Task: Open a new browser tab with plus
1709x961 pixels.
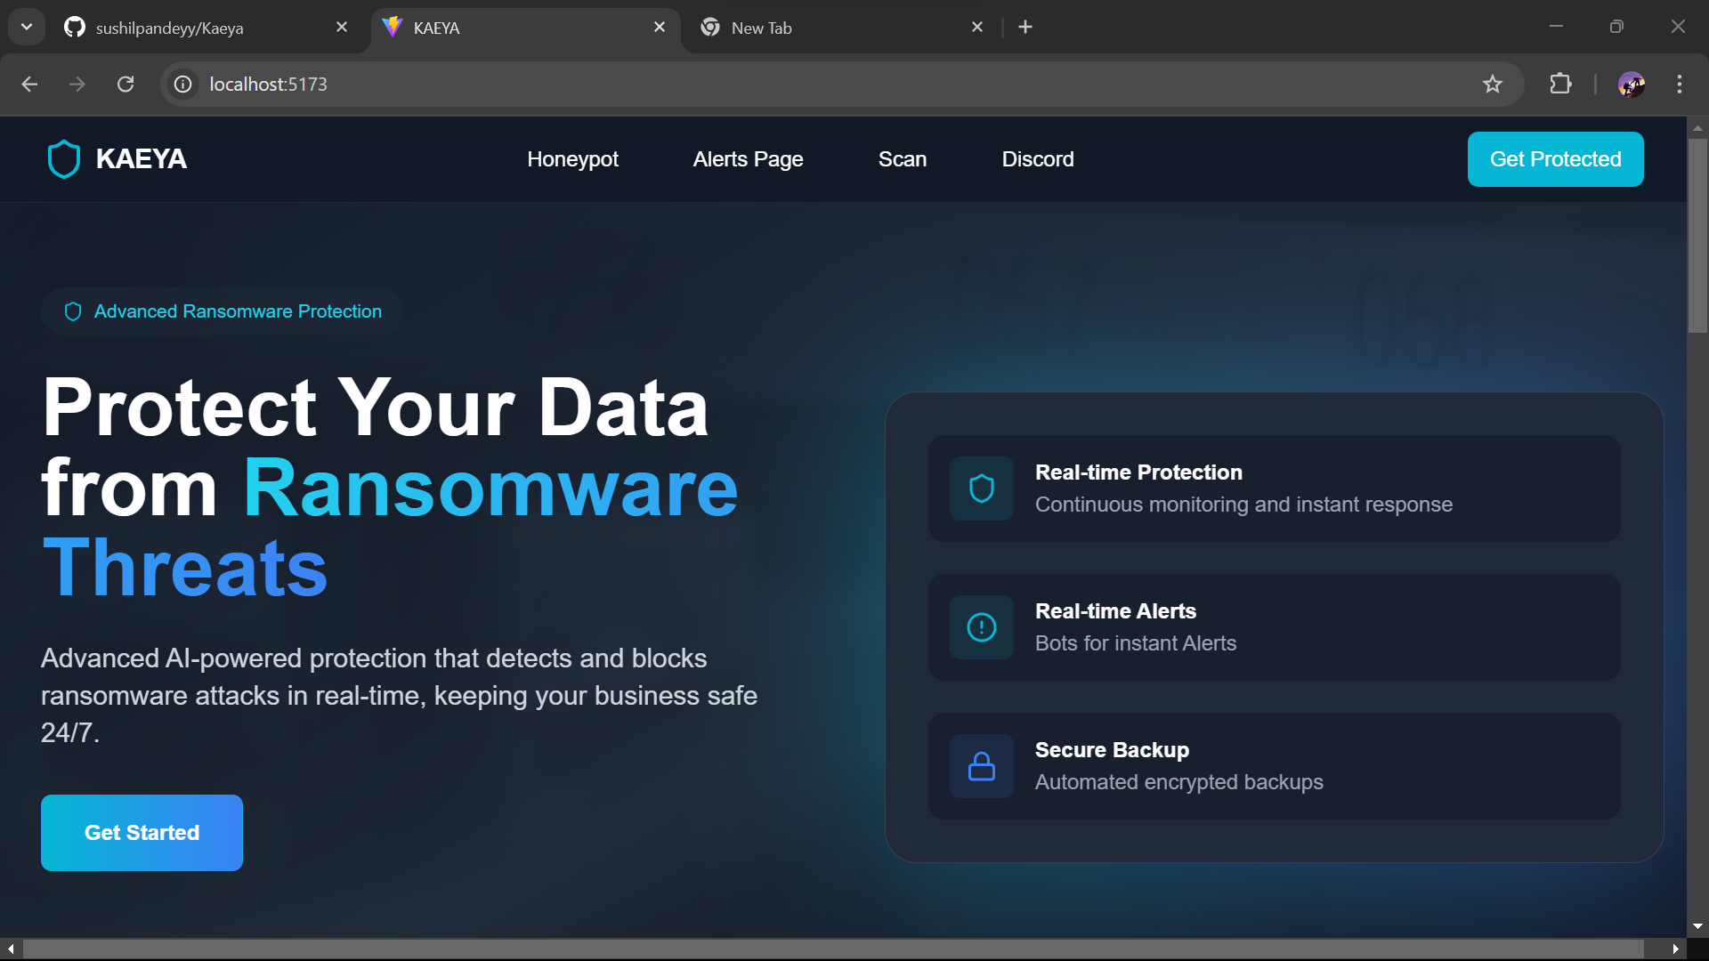Action: pyautogui.click(x=1025, y=27)
